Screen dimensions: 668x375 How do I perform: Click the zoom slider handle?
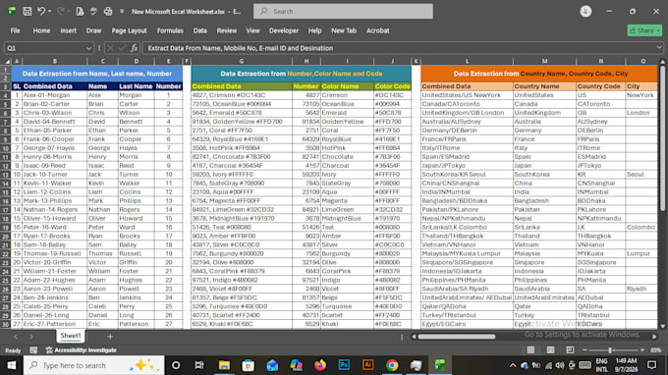coord(610,350)
